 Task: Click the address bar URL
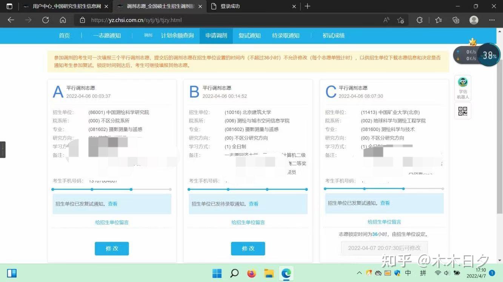click(x=136, y=20)
